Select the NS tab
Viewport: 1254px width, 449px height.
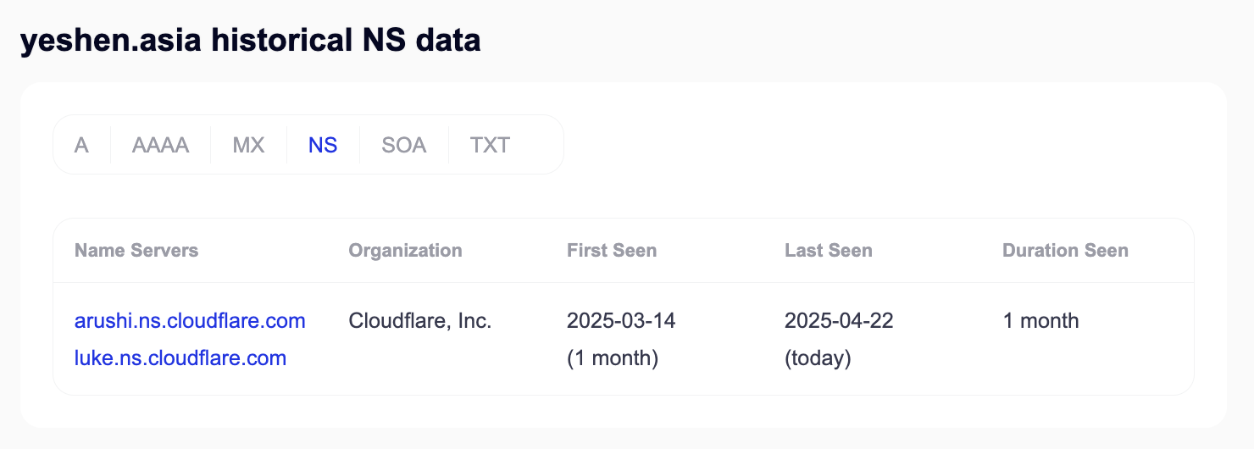coord(323,145)
